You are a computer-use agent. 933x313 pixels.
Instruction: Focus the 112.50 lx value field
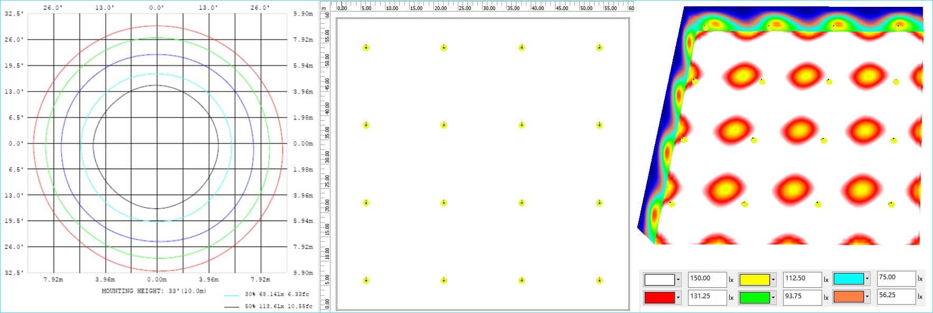click(803, 279)
